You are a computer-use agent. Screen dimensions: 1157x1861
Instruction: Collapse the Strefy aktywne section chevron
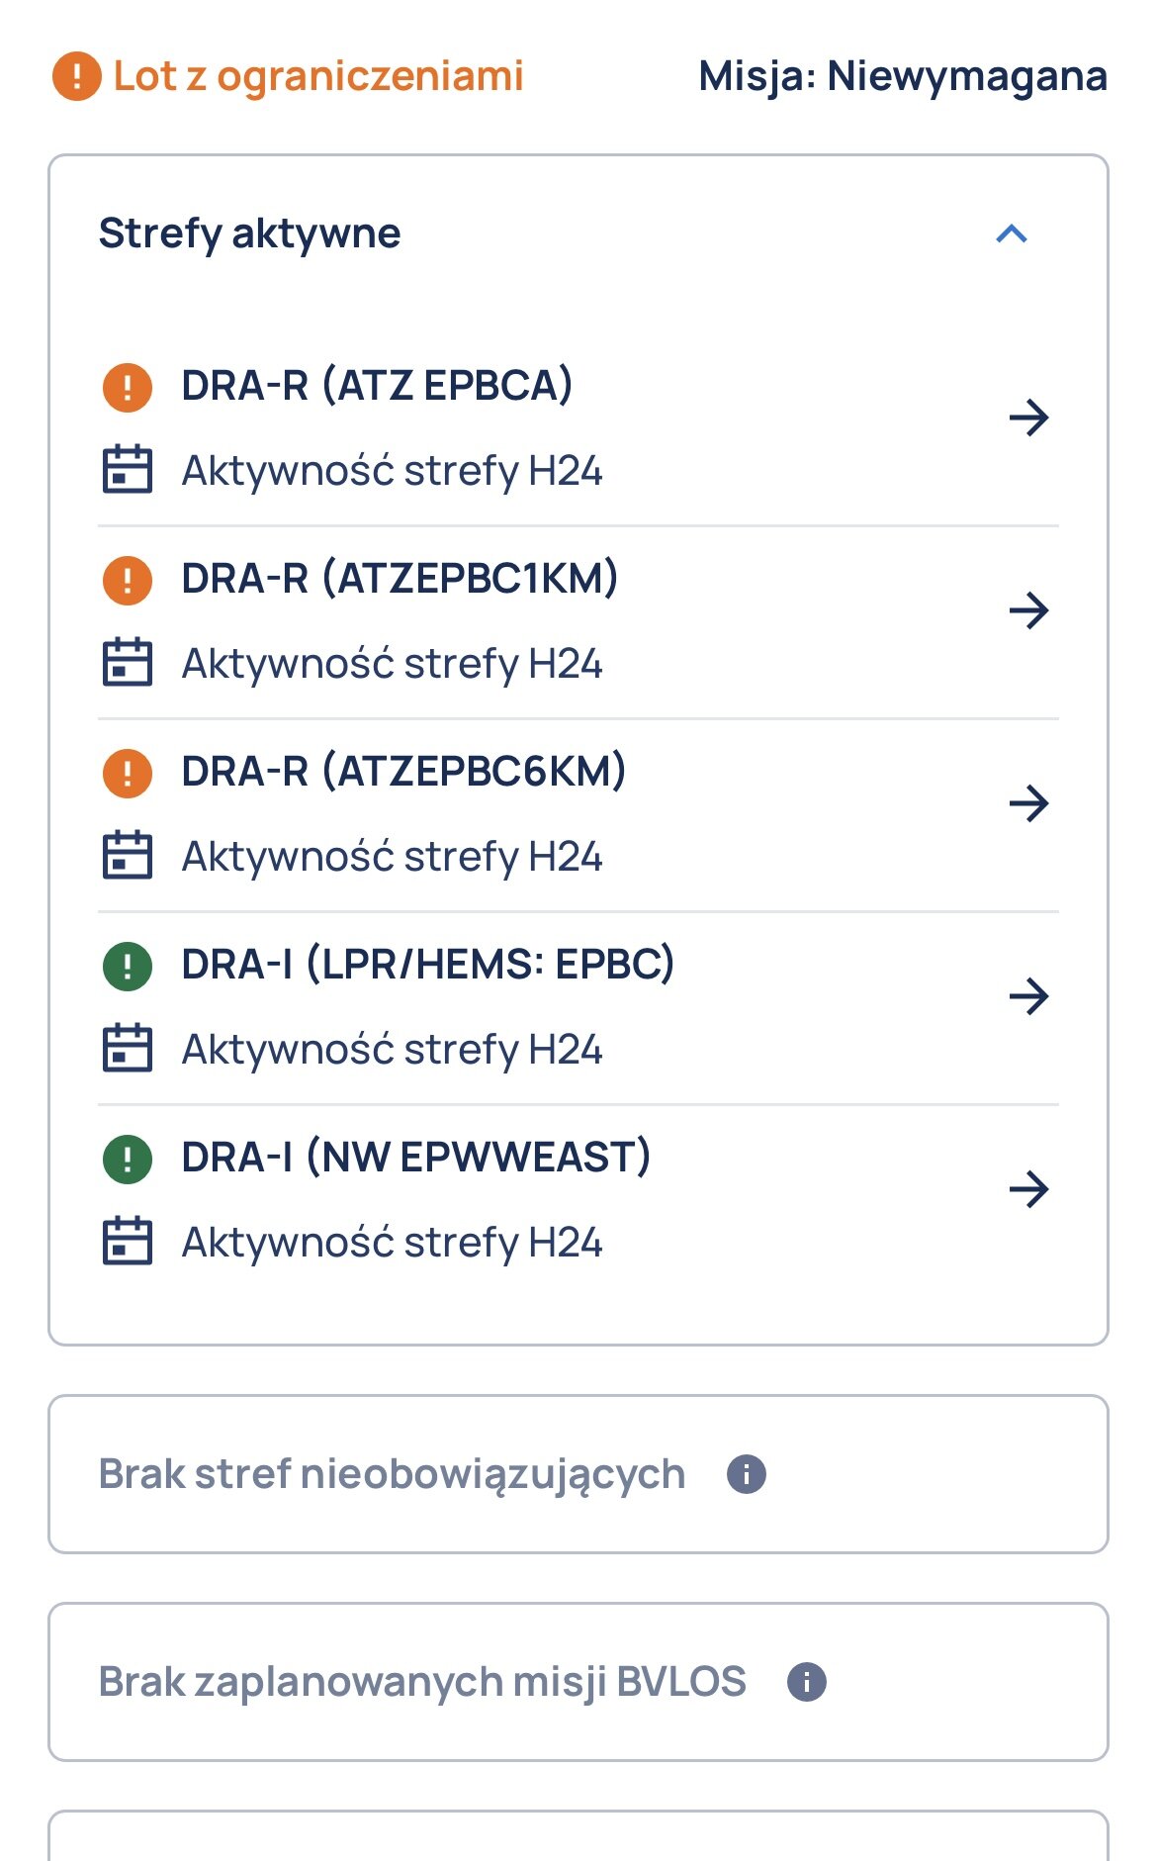tap(1012, 234)
